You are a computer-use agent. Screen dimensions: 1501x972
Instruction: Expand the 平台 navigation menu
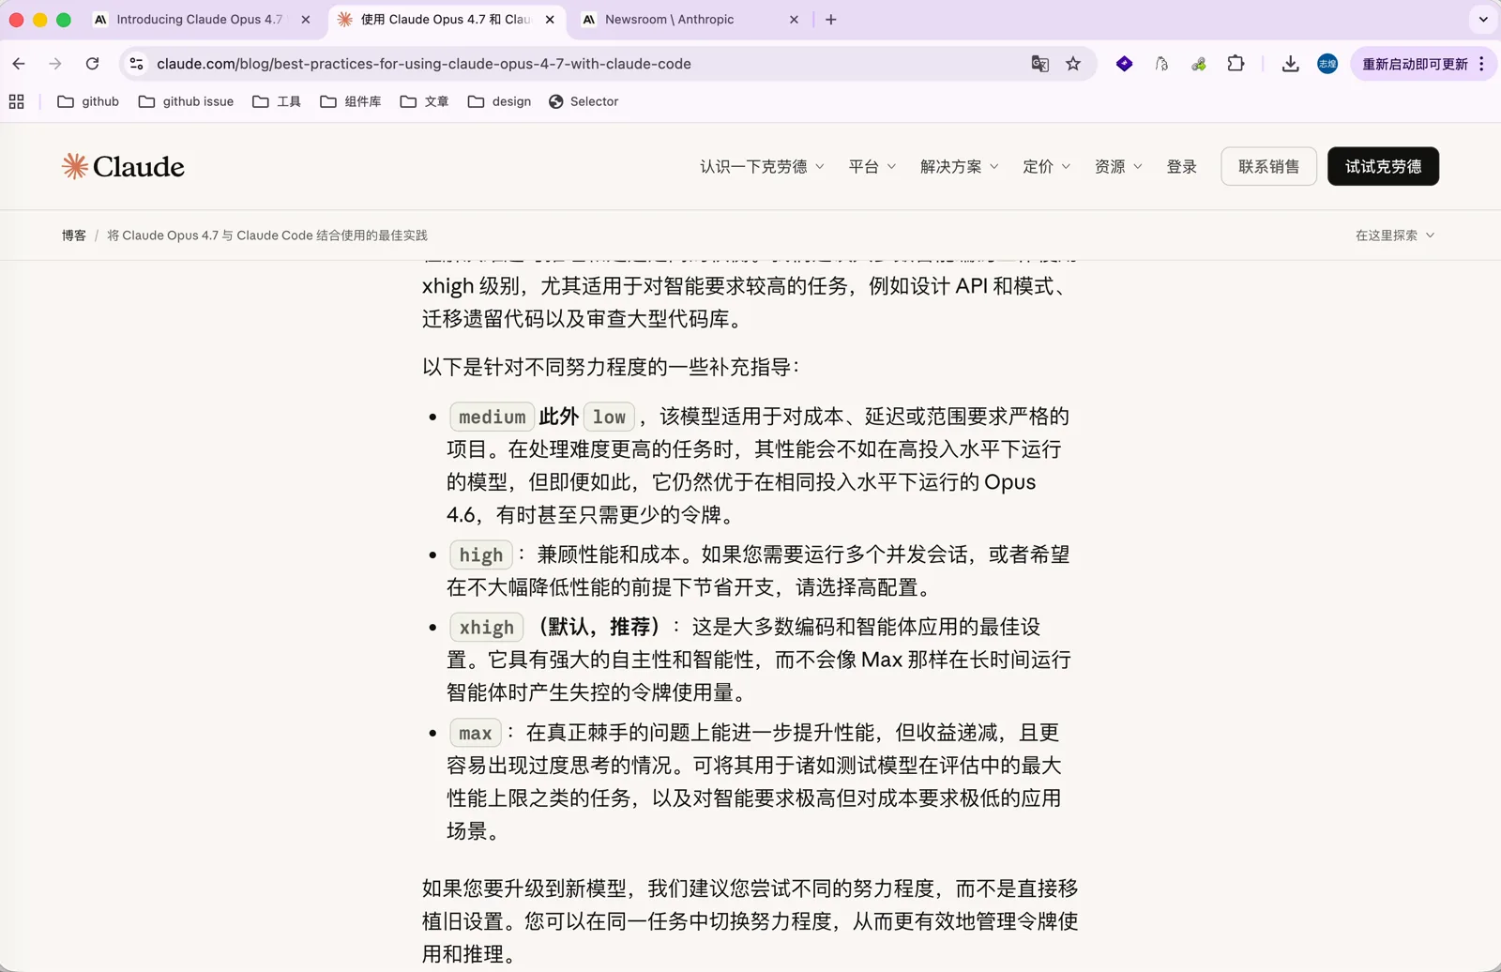pyautogui.click(x=872, y=167)
